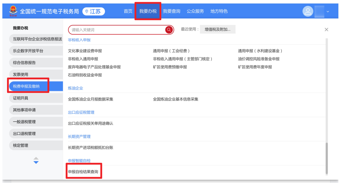Open 核定管理 in sidebar
The height and width of the screenshot is (183, 347).
pos(36,145)
